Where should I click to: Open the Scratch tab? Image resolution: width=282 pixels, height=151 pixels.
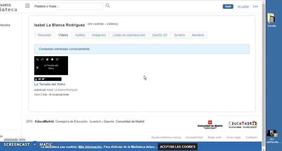click(179, 35)
